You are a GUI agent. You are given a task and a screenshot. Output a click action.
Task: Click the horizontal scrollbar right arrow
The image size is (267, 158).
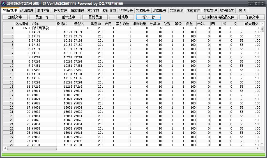258,148
